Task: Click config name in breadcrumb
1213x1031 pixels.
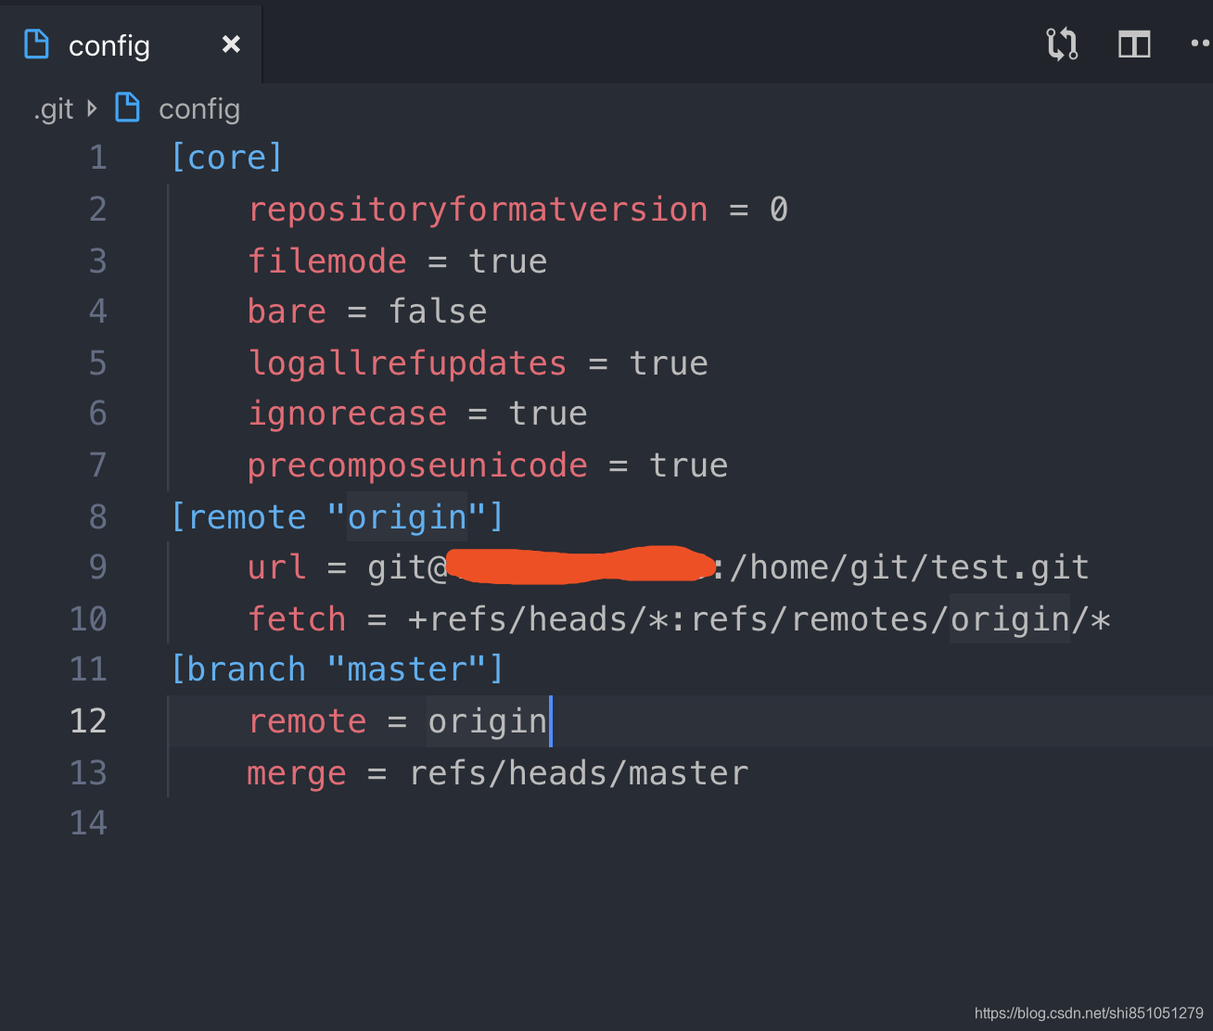Action: 199,109
